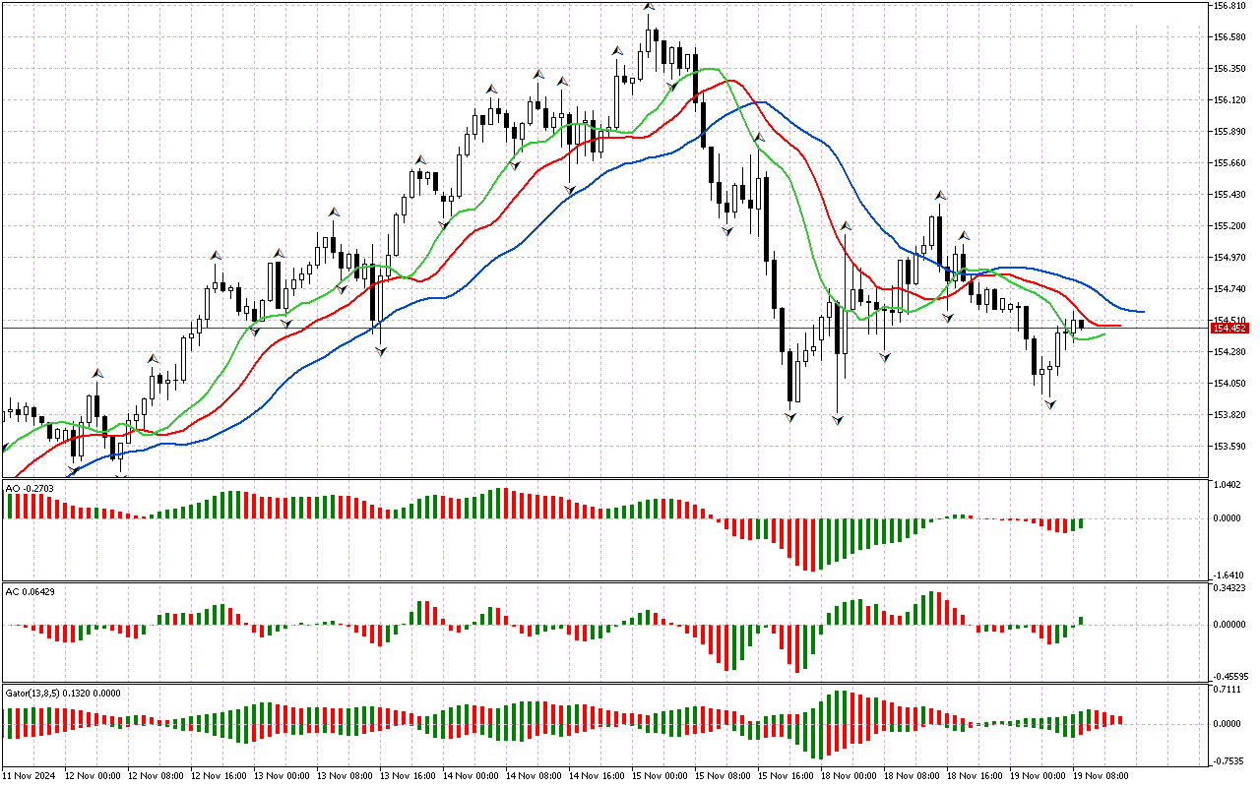Viewport: 1260px width, 787px height.
Task: Click the 18 Nov 16:00 time label
Action: (976, 776)
